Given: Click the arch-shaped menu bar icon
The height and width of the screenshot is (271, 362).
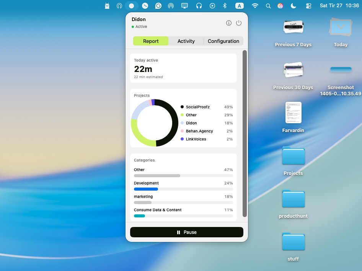Looking at the screenshot, I should (119, 6).
